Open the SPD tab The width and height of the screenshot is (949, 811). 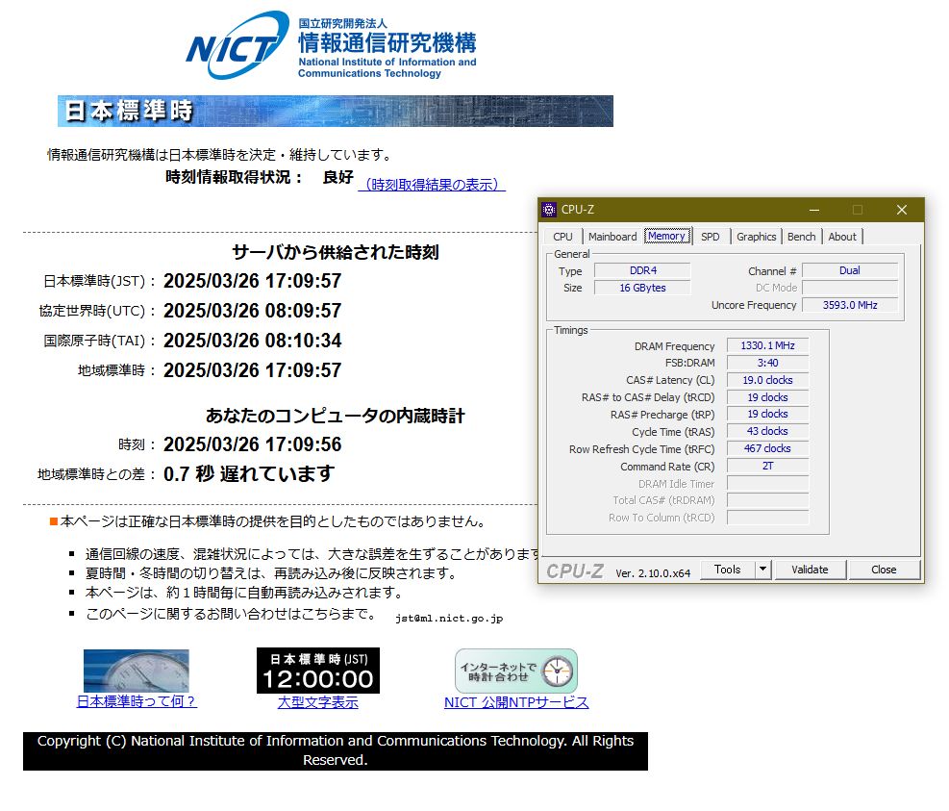711,236
